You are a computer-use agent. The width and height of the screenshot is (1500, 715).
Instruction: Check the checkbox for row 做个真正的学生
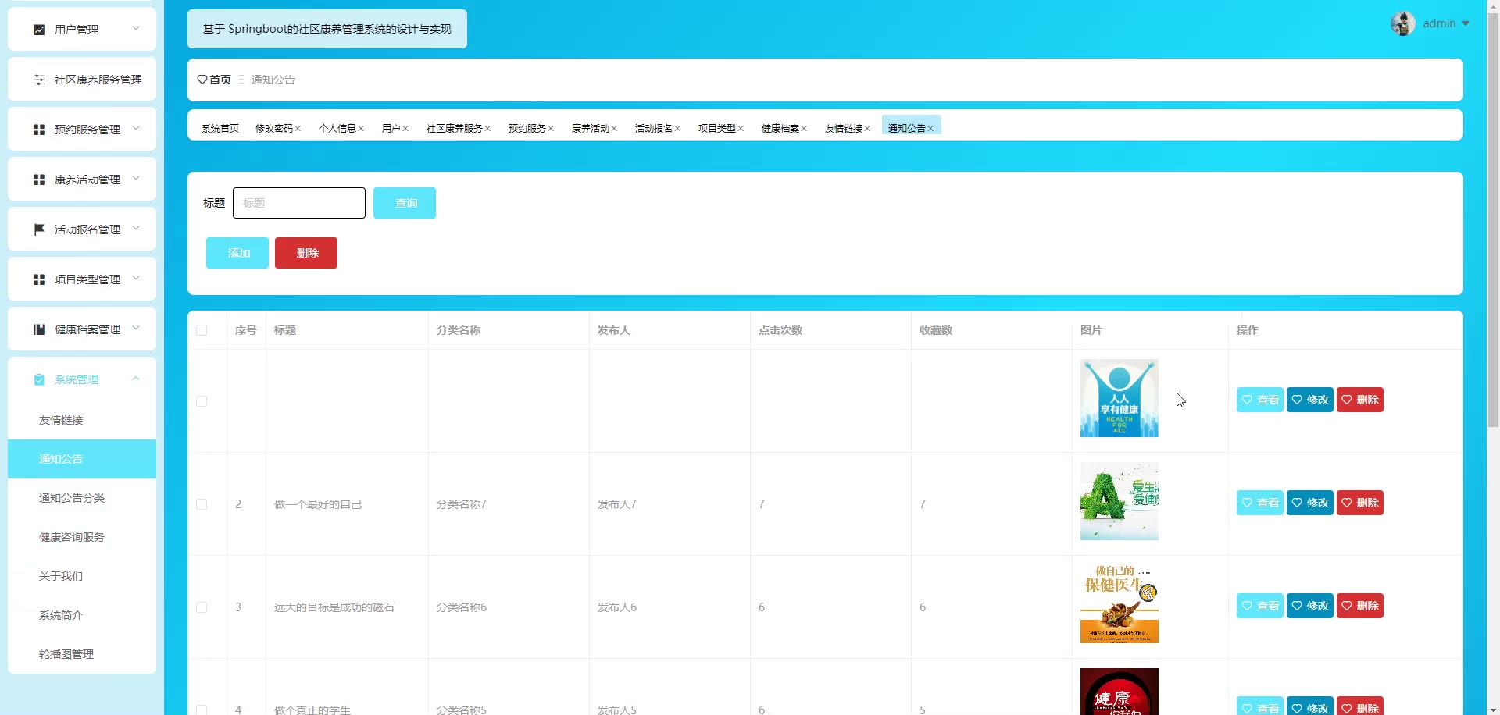[x=202, y=710]
